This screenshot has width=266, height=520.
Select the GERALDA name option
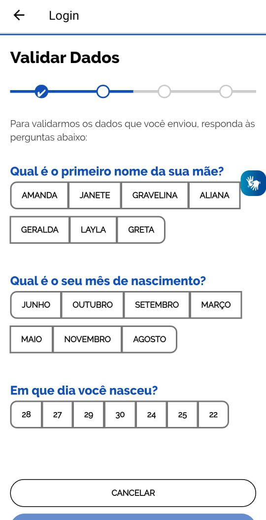pyautogui.click(x=40, y=230)
